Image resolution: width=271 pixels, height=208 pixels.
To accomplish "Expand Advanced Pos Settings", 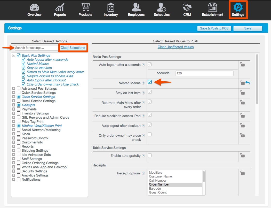I will [x=14, y=88].
